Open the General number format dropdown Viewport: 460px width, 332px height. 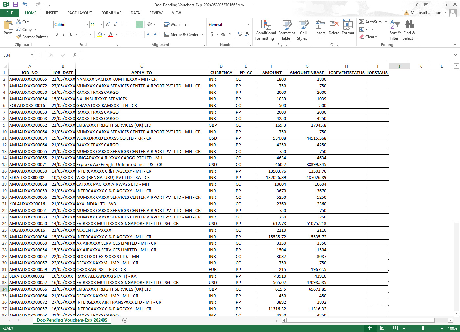pyautogui.click(x=248, y=25)
